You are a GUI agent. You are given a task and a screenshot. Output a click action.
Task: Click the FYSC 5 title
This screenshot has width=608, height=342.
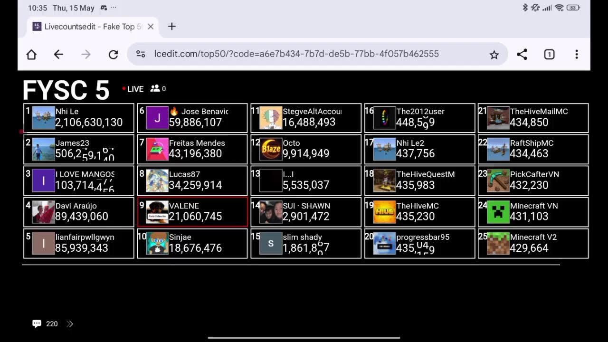point(66,90)
